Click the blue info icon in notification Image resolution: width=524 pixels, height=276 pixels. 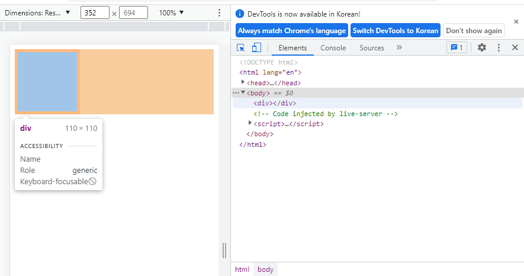[240, 14]
